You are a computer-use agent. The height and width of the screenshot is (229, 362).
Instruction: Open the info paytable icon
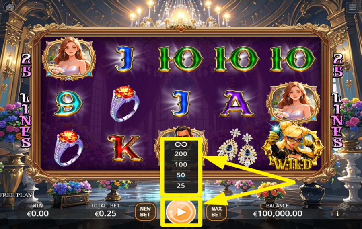pos(337,214)
